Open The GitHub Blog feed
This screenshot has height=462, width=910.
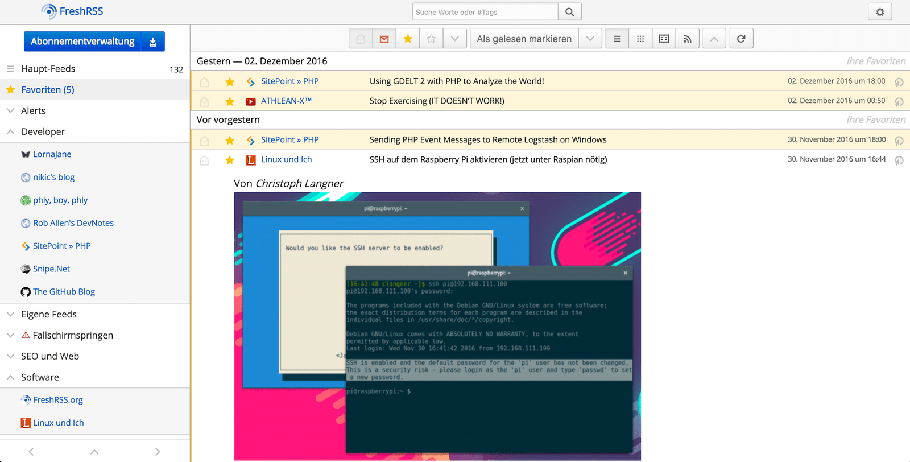[x=64, y=291]
